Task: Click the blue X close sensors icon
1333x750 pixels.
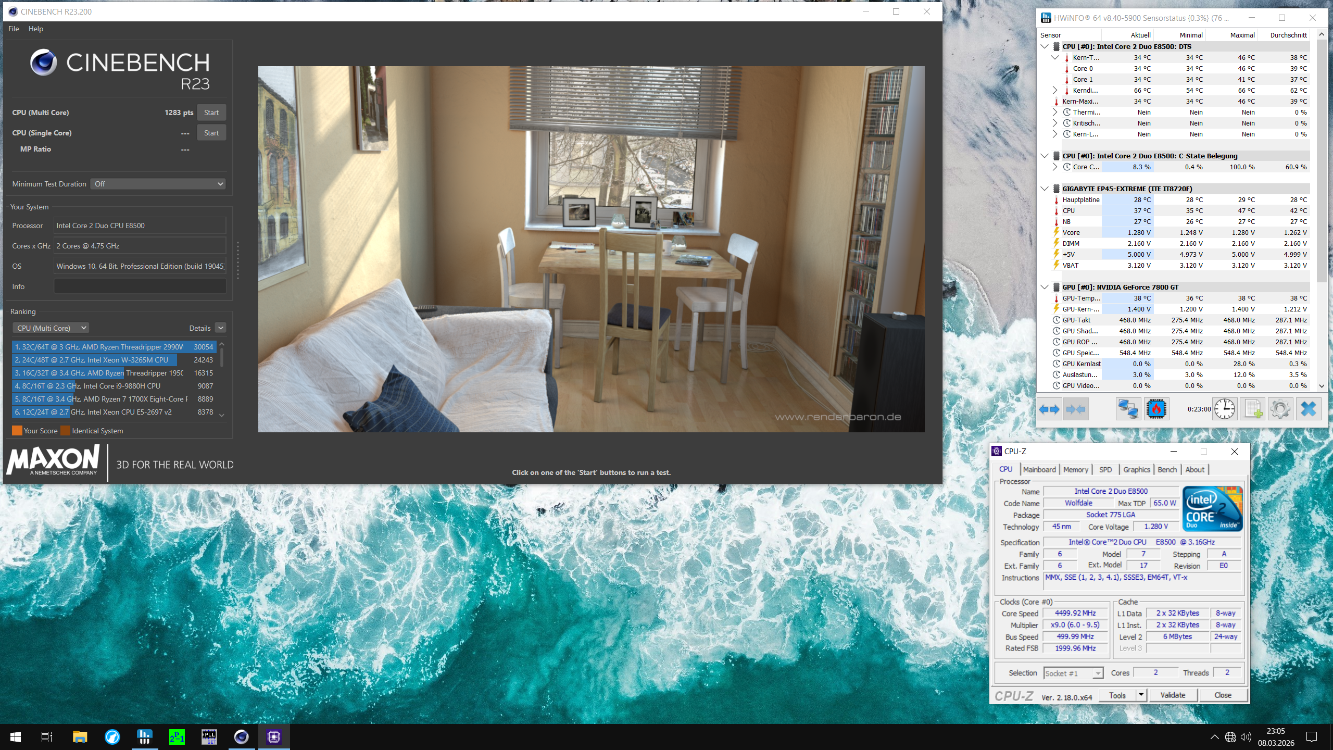Action: tap(1308, 409)
